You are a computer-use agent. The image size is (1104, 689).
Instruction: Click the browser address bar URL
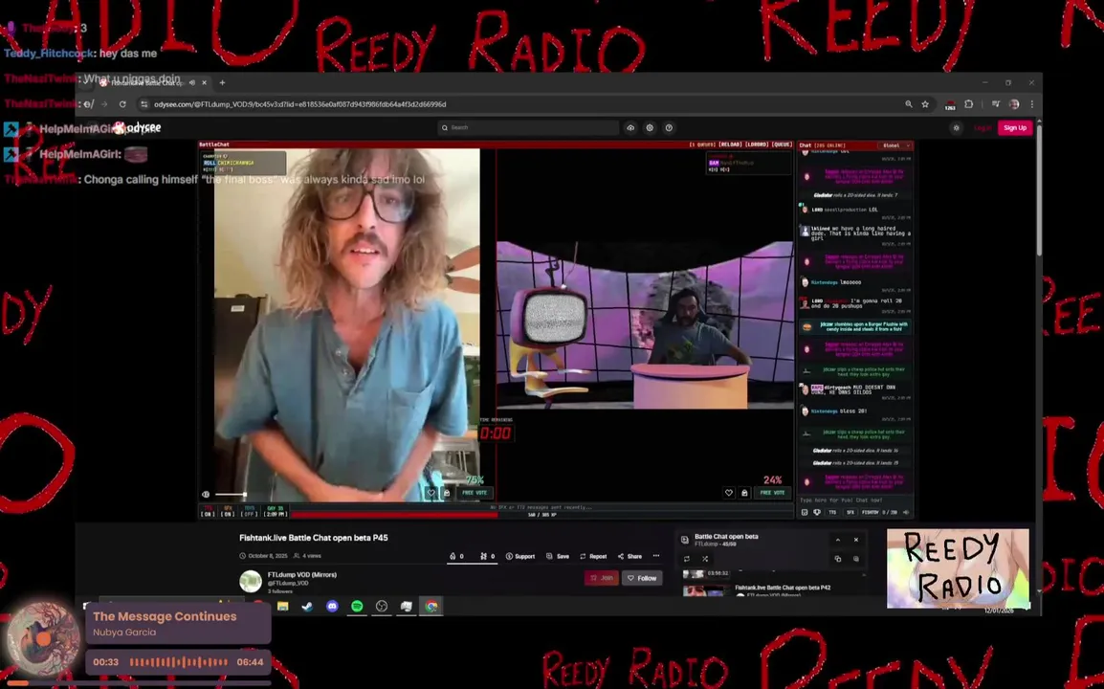[x=300, y=104]
